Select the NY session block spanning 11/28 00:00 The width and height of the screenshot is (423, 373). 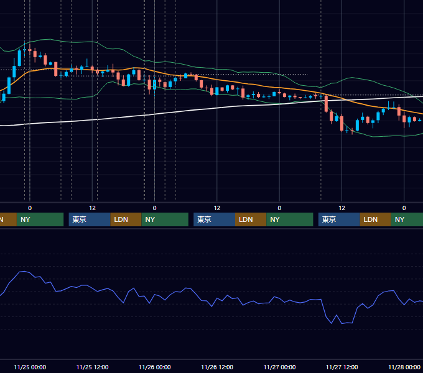[407, 219]
